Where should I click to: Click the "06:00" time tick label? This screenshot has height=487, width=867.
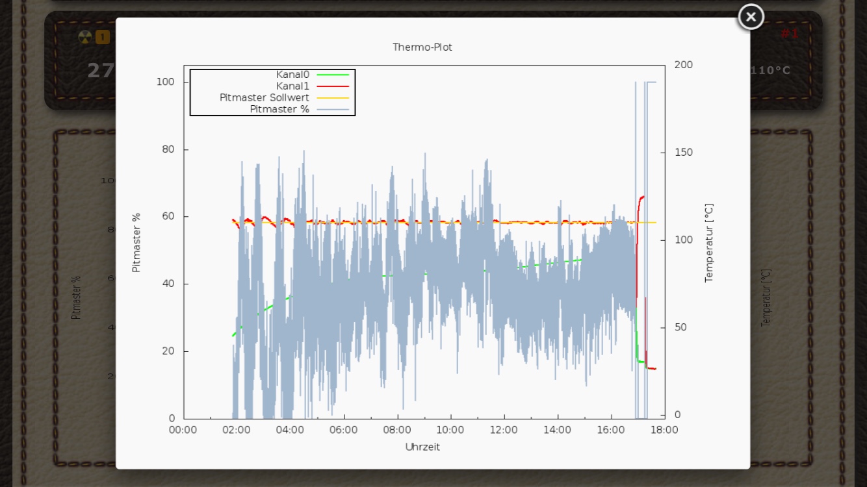pos(343,430)
